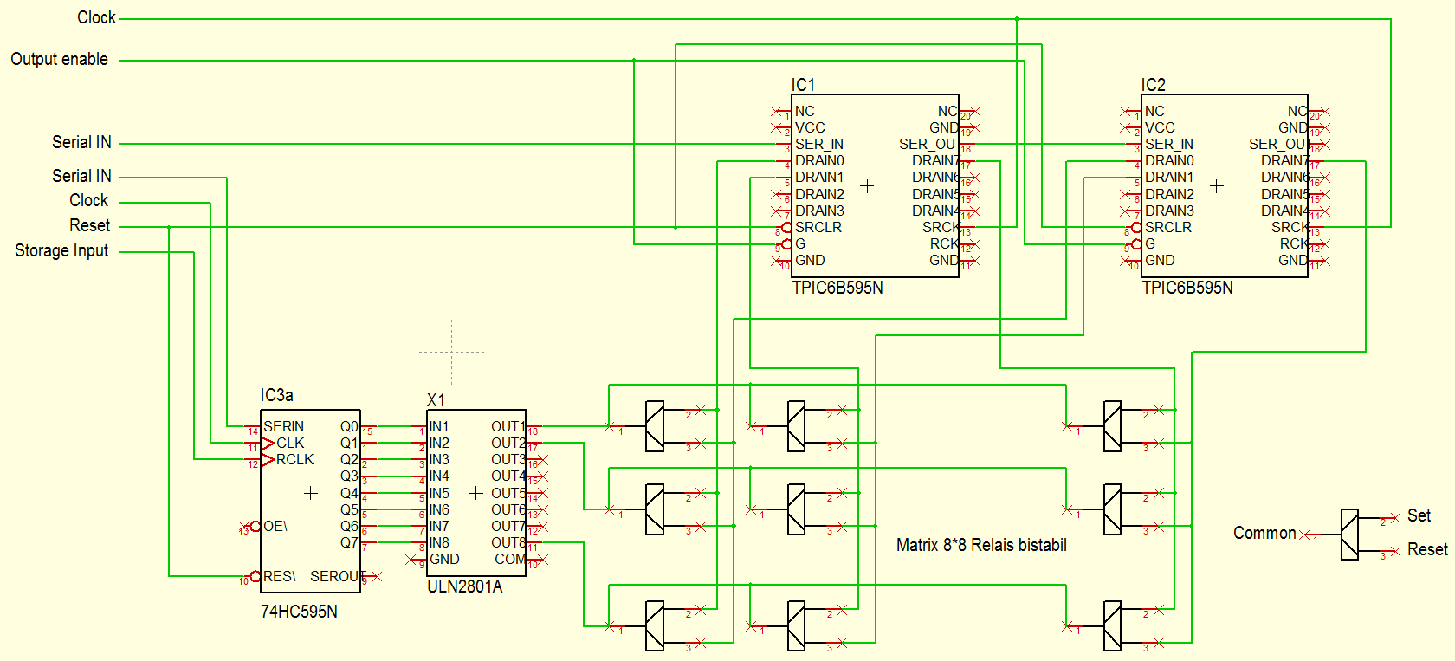Select the OUT1 pin on X1

tap(508, 426)
